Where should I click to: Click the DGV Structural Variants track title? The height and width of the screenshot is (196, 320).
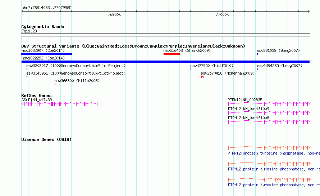(133, 46)
